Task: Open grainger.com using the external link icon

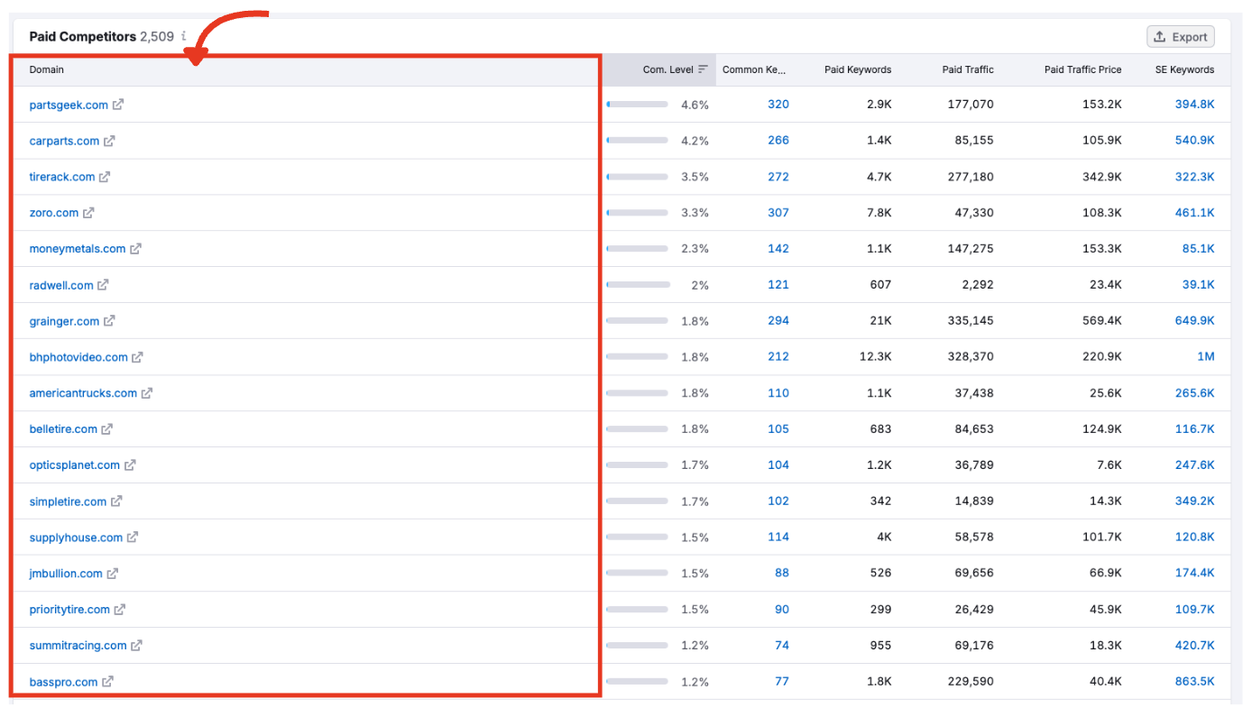Action: [x=110, y=321]
